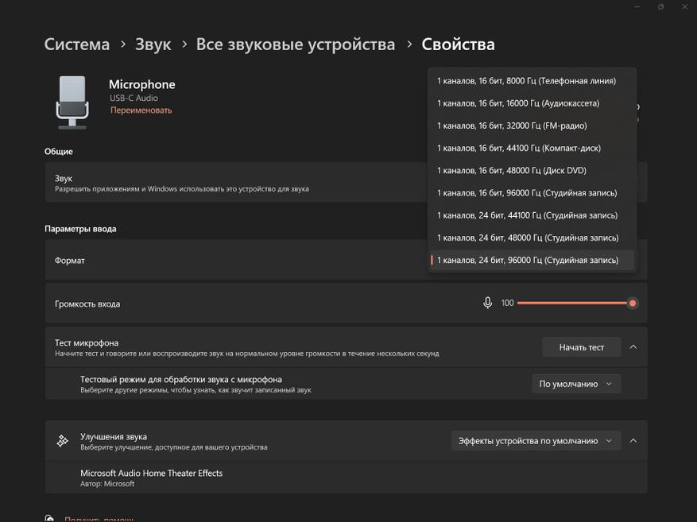Click the large microphone device icon
This screenshot has height=522, width=697.
[72, 102]
